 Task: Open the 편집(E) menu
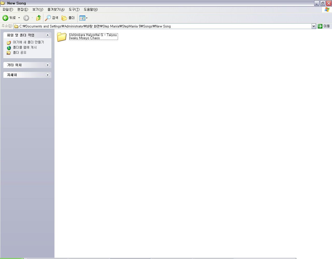23,9
